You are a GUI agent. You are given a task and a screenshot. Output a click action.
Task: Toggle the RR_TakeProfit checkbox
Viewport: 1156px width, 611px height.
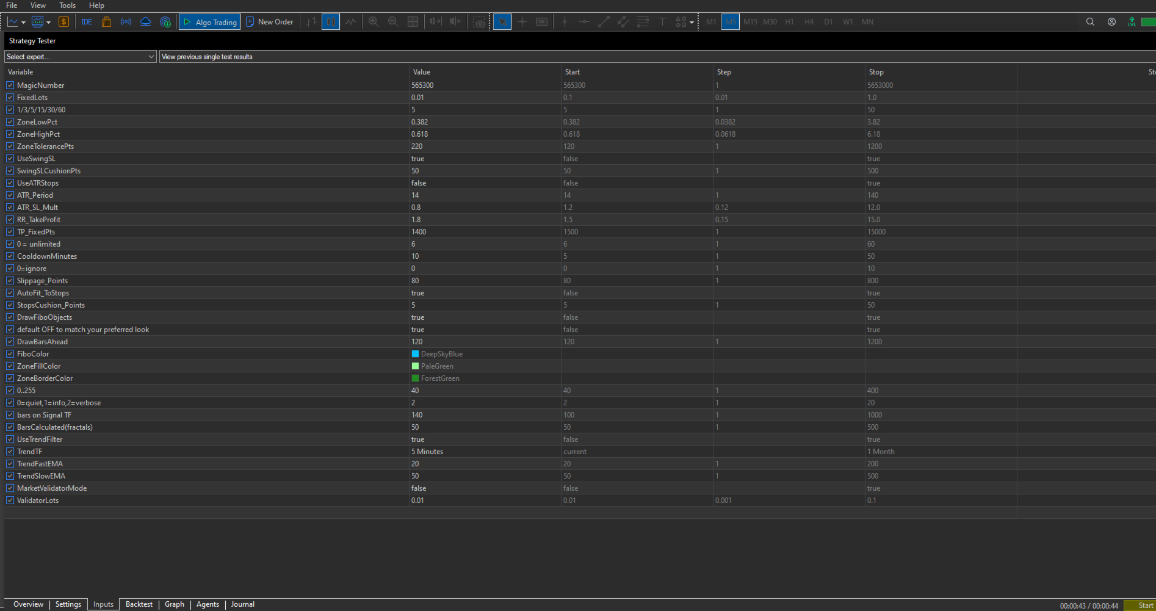10,220
